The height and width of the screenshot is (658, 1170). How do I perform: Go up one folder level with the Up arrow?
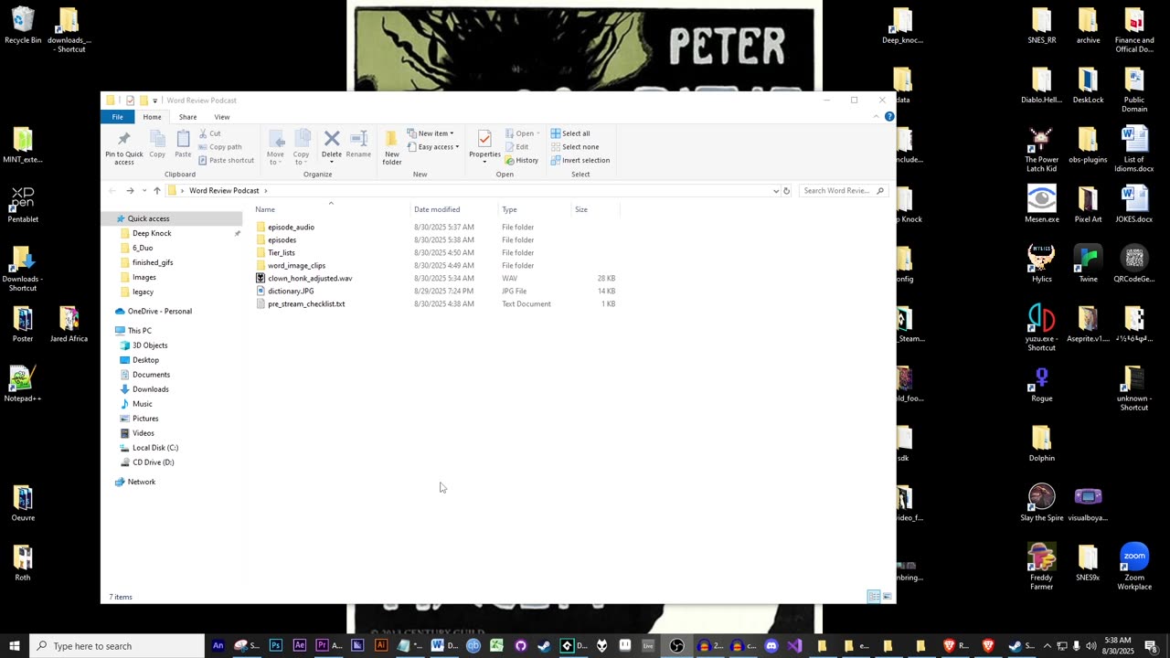click(x=157, y=191)
